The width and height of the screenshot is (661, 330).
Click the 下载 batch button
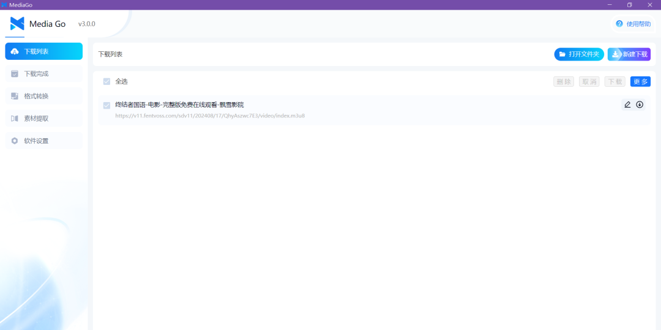tap(615, 82)
